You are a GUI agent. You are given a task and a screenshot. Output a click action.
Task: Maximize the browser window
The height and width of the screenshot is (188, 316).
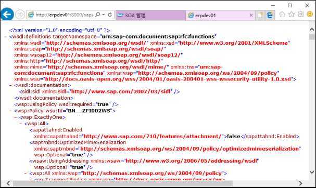click(x=290, y=5)
